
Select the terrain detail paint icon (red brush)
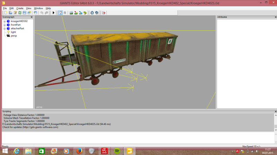[76, 13]
